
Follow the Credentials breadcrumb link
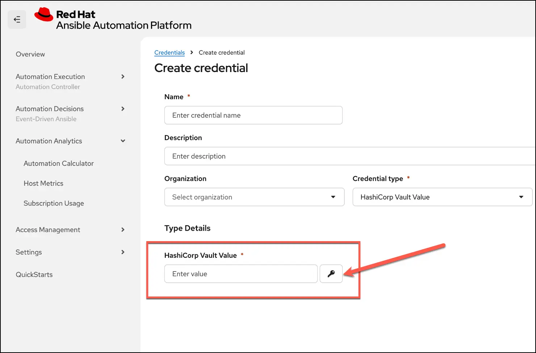169,52
